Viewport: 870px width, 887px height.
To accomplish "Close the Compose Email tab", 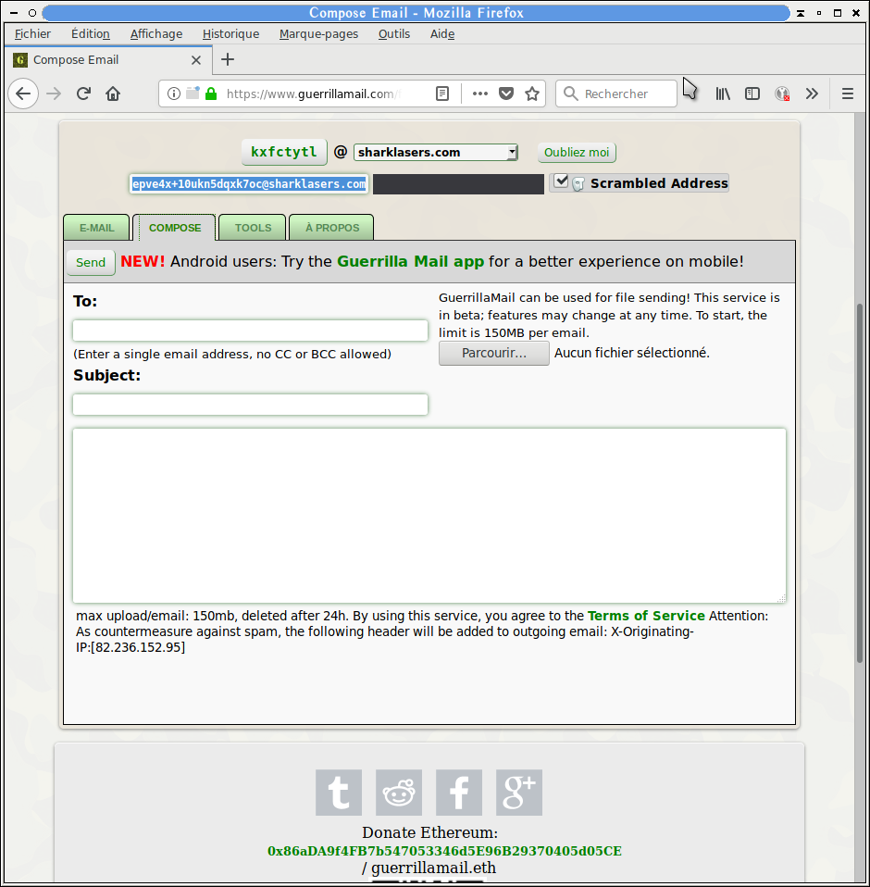I will point(196,60).
